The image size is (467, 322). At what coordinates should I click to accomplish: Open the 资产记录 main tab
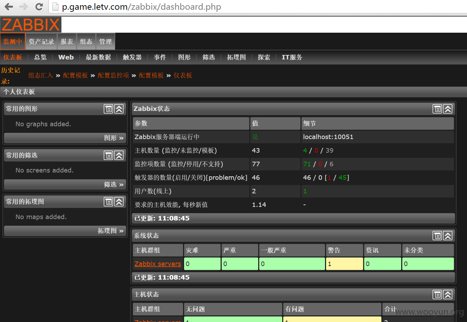(41, 42)
